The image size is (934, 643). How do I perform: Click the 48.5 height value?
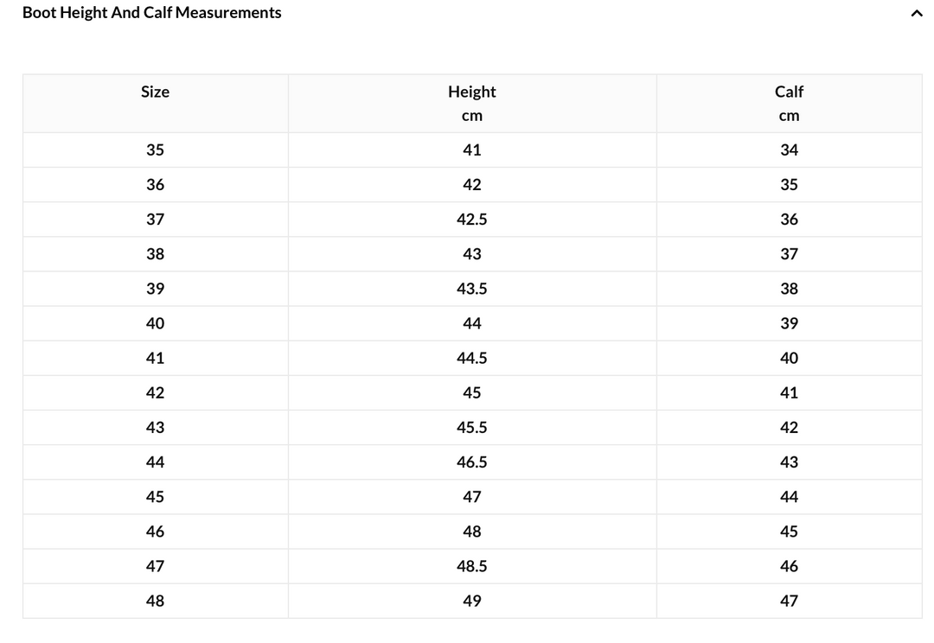472,566
